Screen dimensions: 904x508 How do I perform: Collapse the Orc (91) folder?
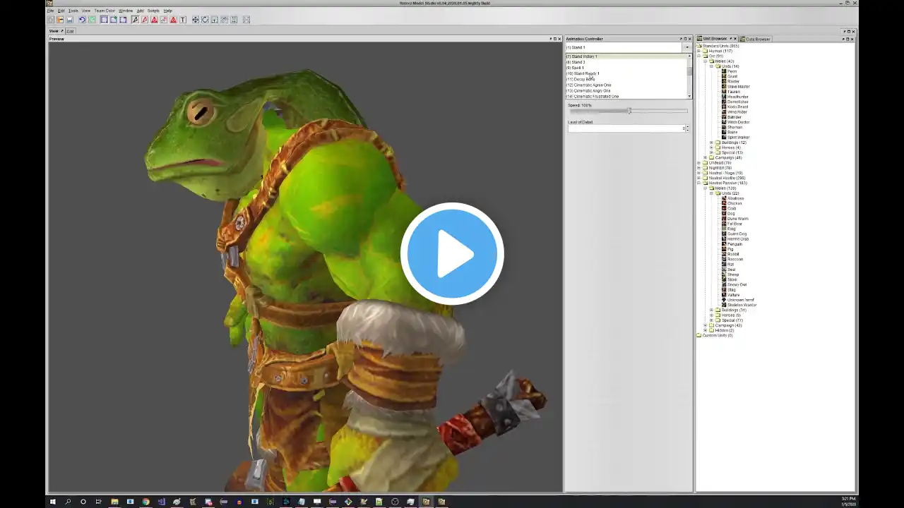point(699,56)
